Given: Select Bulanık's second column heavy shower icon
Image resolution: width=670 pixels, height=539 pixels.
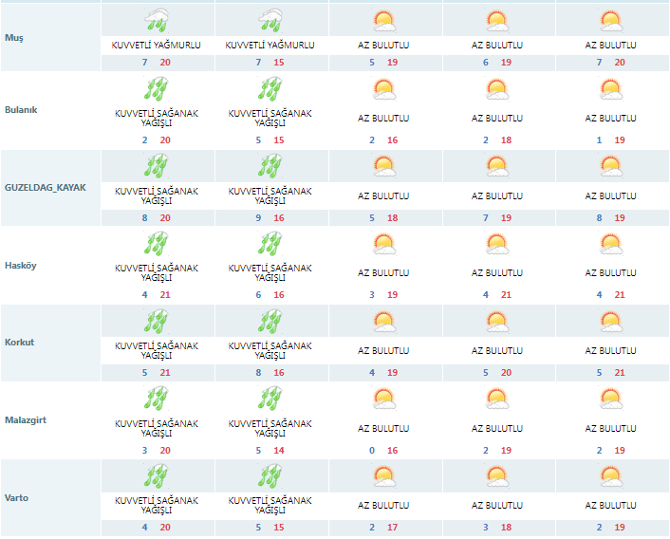Looking at the screenshot, I should pyautogui.click(x=270, y=90).
